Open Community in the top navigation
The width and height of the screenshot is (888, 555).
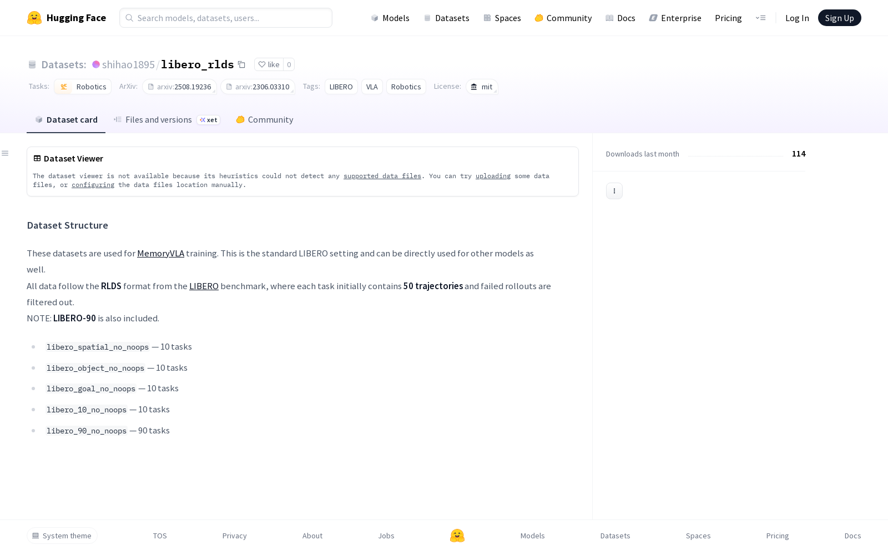pyautogui.click(x=563, y=18)
